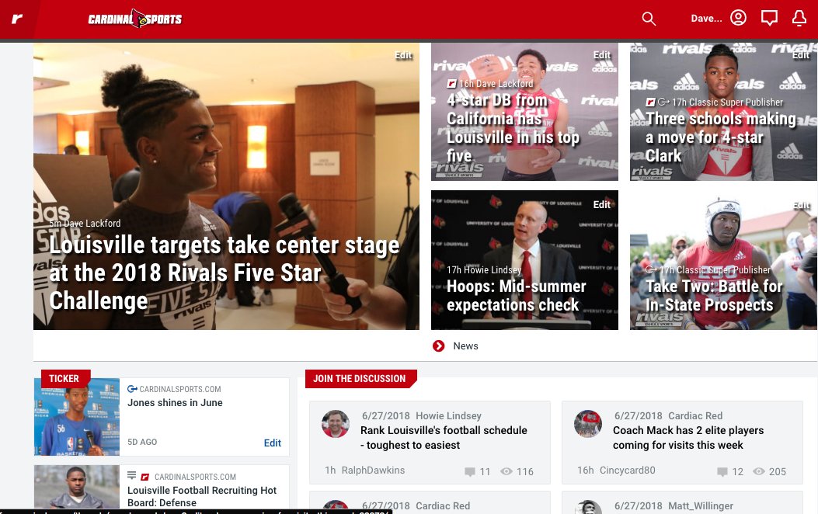
Task: Edit the Louisville targets take center stage story
Action: click(x=403, y=55)
